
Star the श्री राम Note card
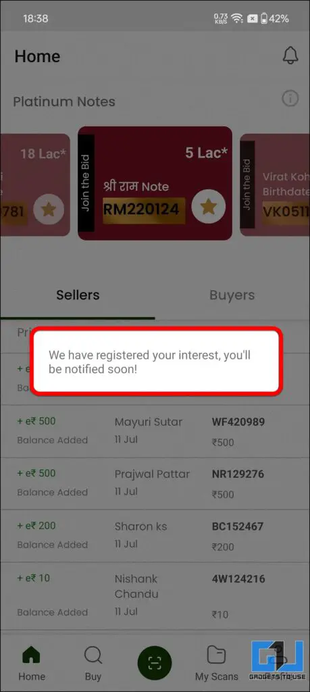tap(209, 207)
